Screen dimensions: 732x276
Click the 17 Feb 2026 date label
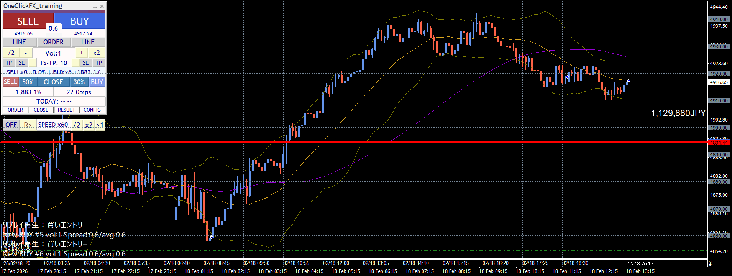click(14, 271)
